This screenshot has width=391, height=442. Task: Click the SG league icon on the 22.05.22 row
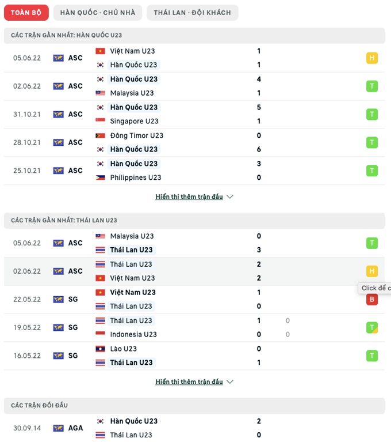click(59, 299)
